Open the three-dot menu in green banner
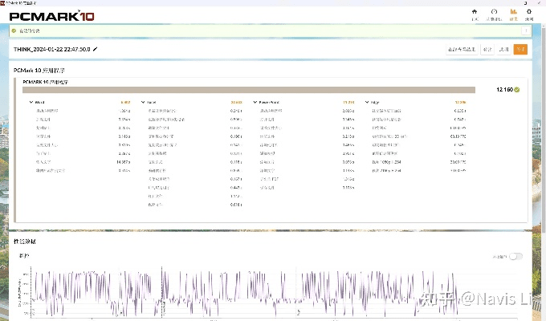Viewport: 546px width, 321px height. pos(526,30)
